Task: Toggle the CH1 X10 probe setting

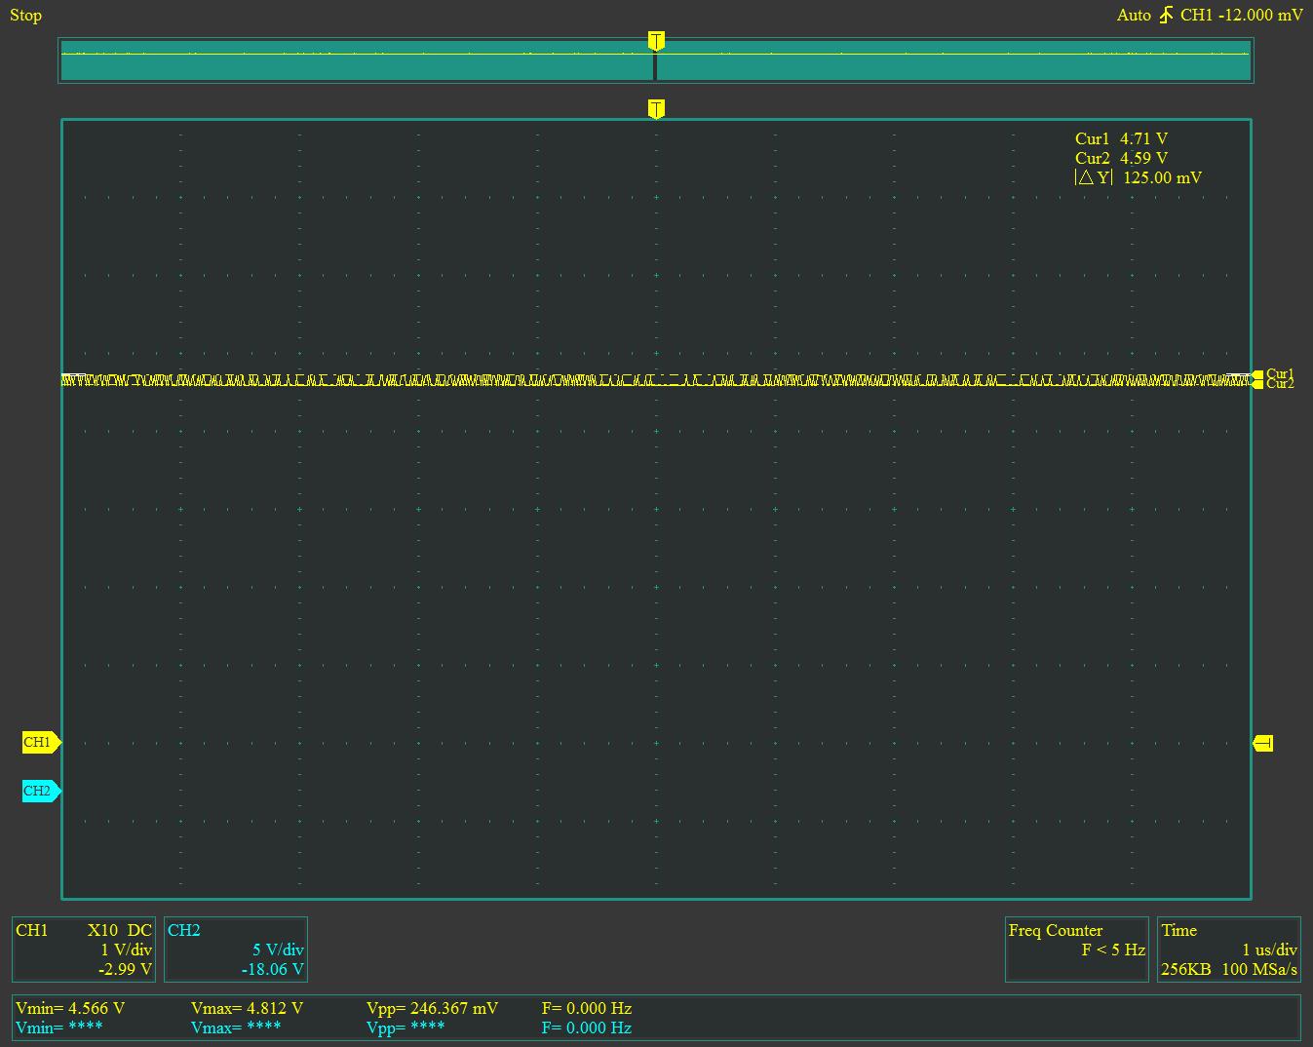Action: (x=104, y=931)
